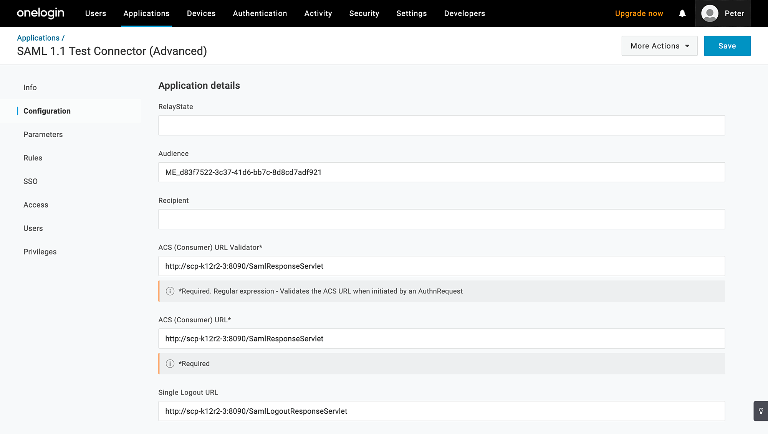Click info icon beside *Required note
Image resolution: width=768 pixels, height=434 pixels.
click(170, 364)
